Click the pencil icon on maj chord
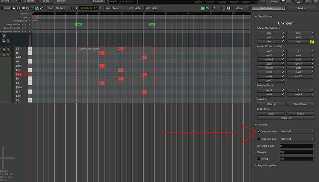319x182 pixels. point(283,33)
